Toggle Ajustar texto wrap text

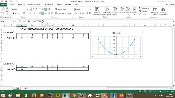(60, 9)
